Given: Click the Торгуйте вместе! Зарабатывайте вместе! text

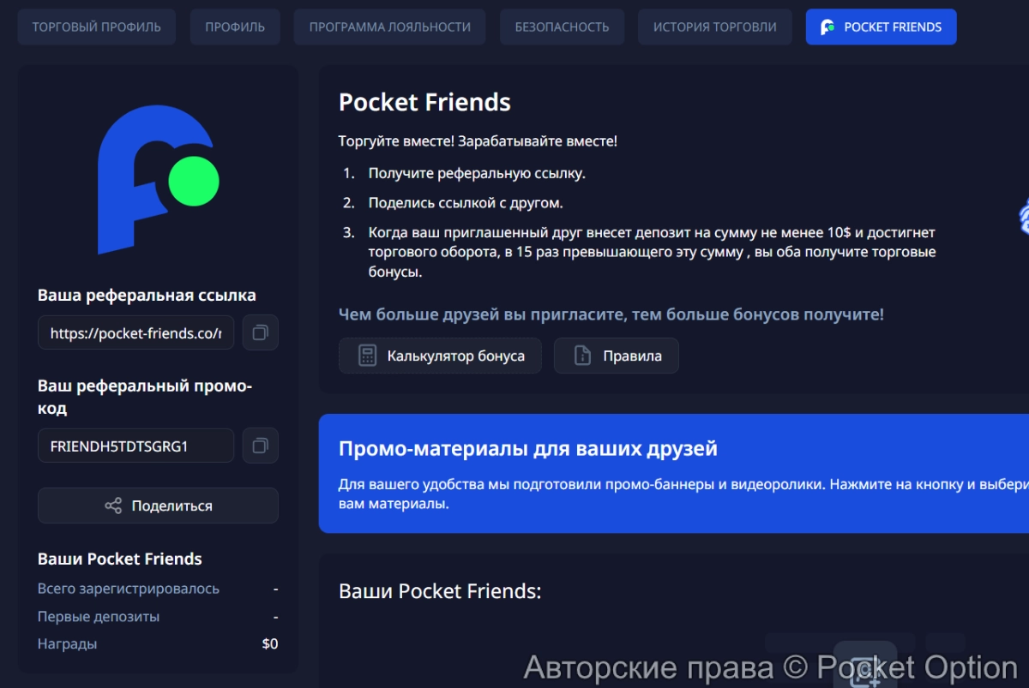Looking at the screenshot, I should coord(478,141).
